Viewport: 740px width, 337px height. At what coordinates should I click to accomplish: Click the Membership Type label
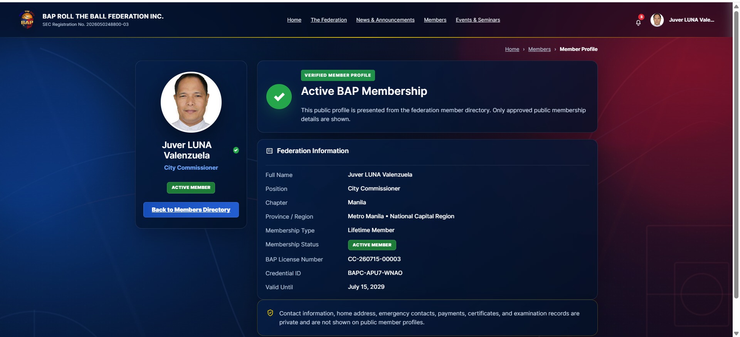point(290,231)
